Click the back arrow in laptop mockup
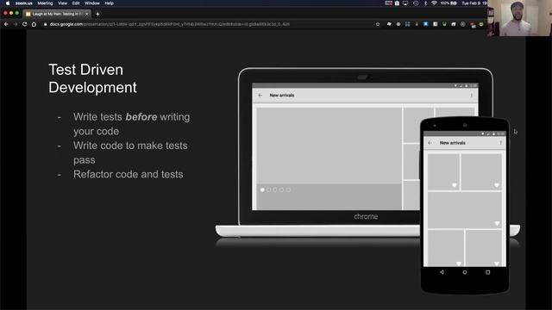Image resolution: width=552 pixels, height=310 pixels. [260, 96]
